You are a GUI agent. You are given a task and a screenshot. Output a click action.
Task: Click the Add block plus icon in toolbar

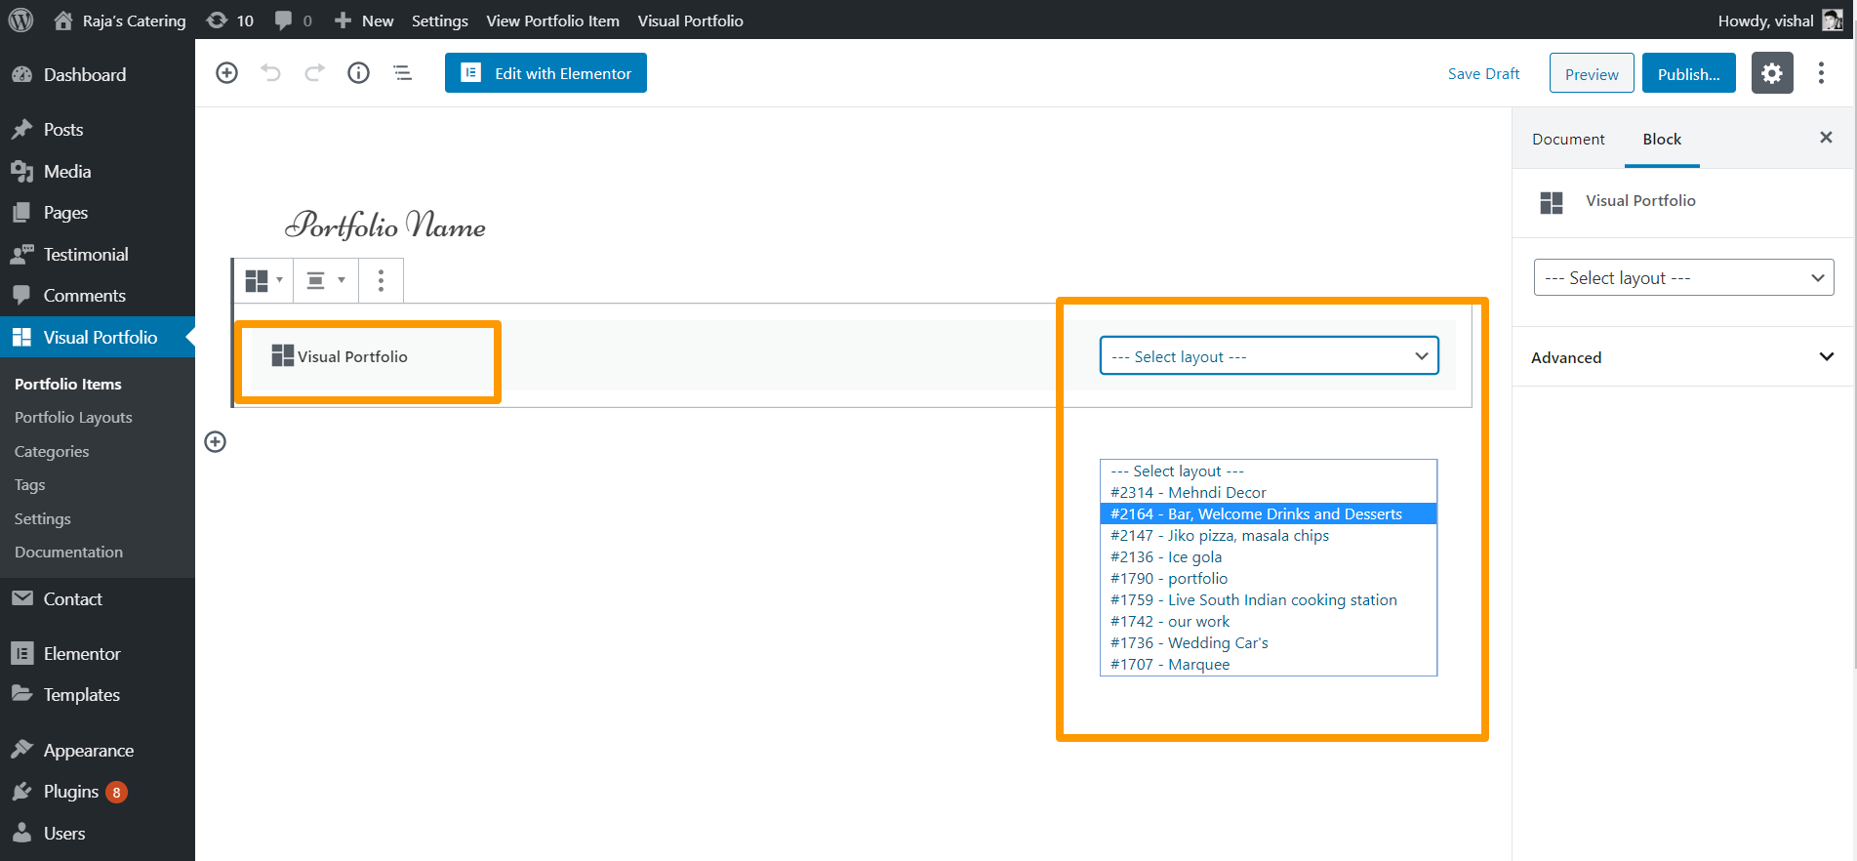click(x=226, y=73)
